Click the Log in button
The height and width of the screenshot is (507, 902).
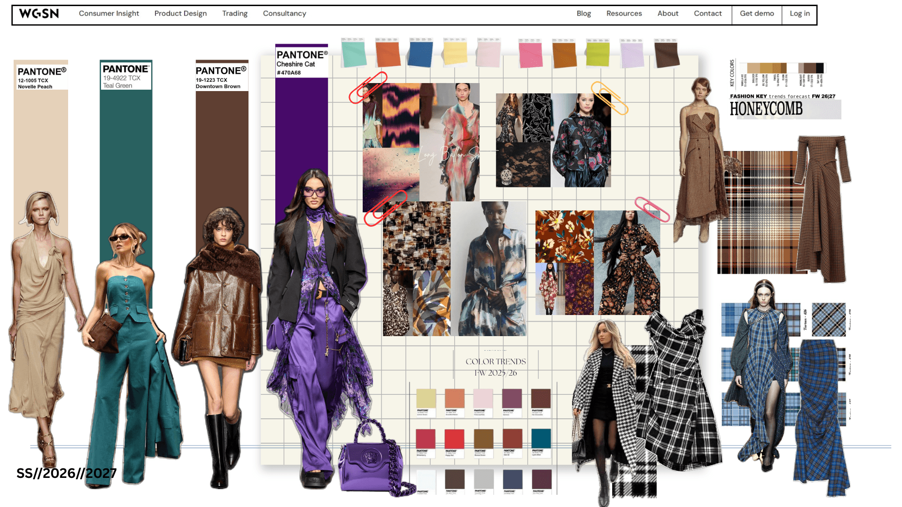799,14
